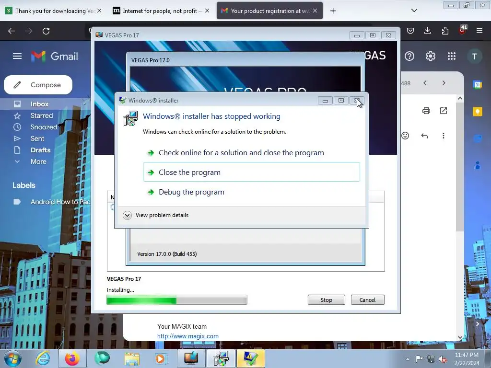The height and width of the screenshot is (368, 491).
Task: Open a new browser tab
Action: (333, 11)
